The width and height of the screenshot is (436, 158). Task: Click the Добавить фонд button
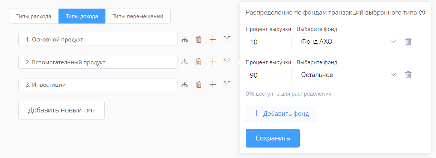pyautogui.click(x=281, y=114)
